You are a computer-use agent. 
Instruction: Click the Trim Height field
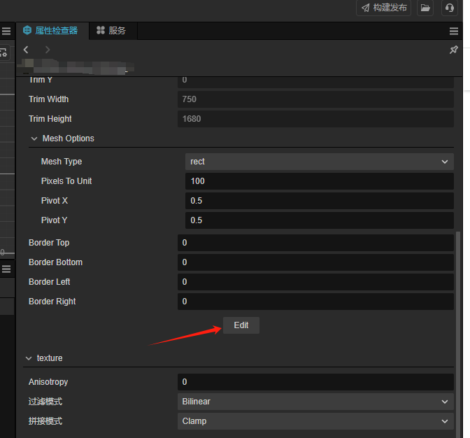(315, 119)
